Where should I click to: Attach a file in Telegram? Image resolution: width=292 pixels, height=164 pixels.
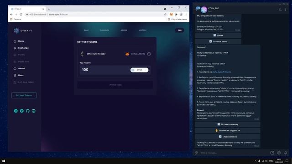click(196, 153)
